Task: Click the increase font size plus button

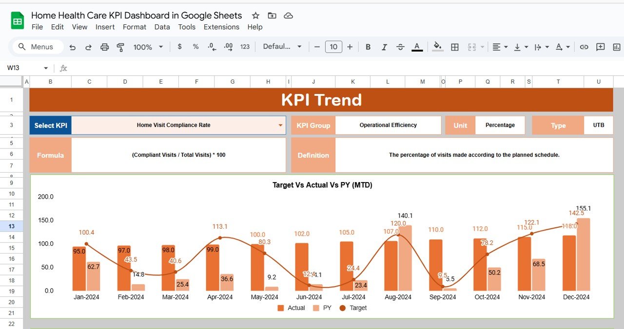Action: (350, 47)
